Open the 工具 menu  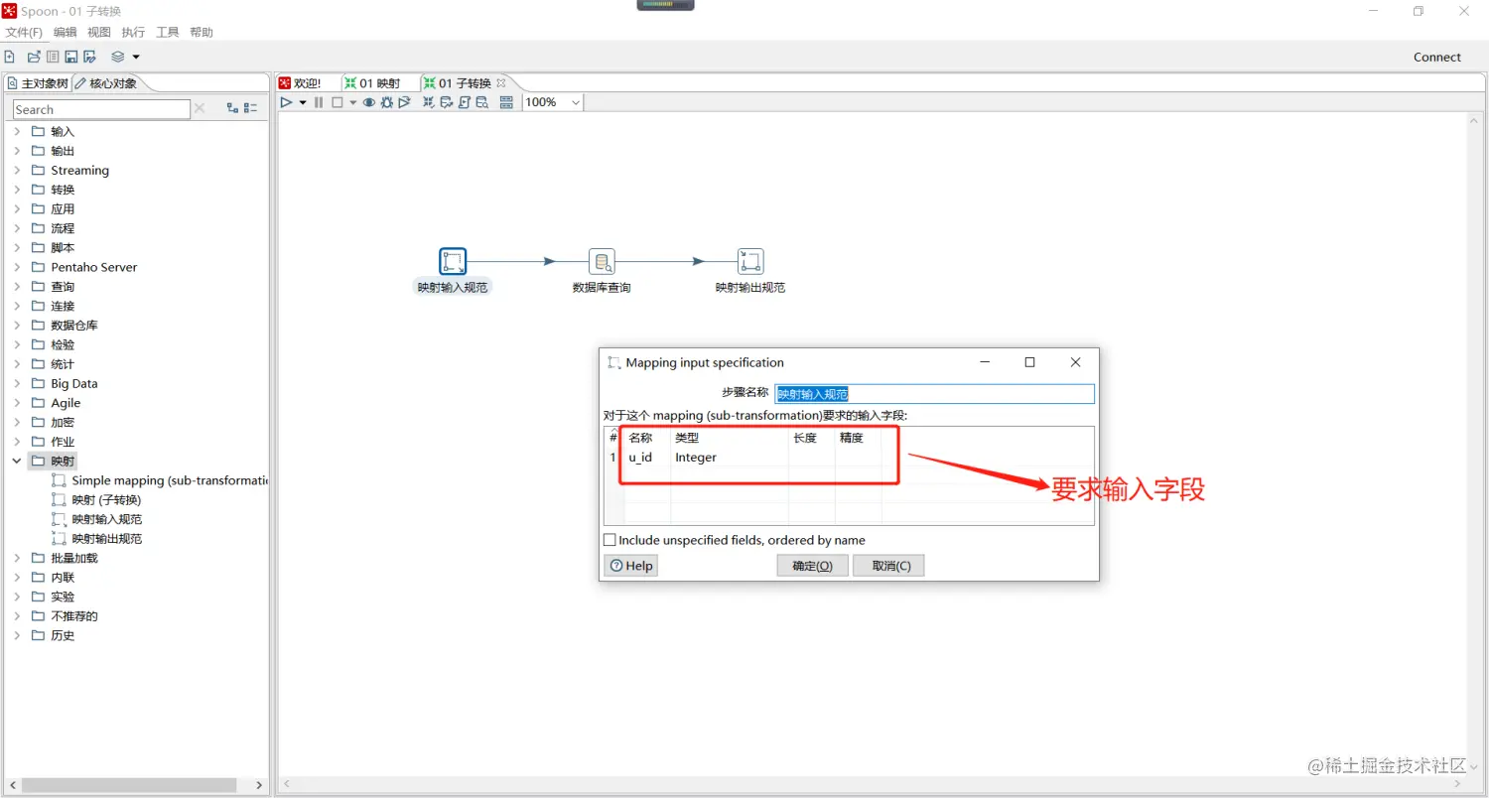click(x=168, y=33)
